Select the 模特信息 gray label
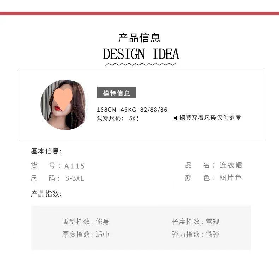279x258 pixels. coord(117,93)
